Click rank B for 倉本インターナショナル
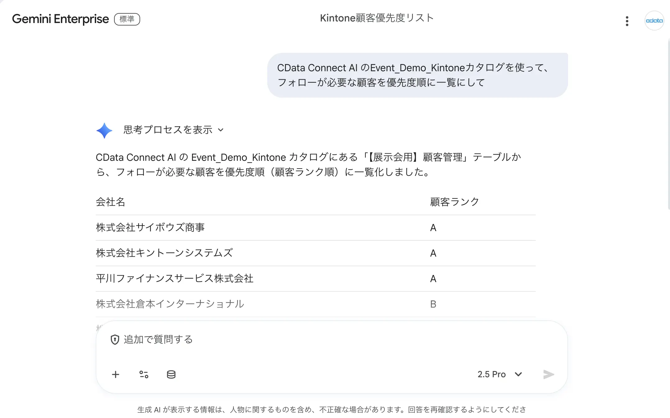 point(433,304)
